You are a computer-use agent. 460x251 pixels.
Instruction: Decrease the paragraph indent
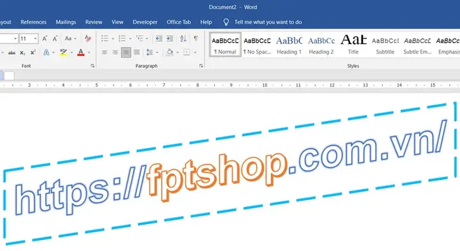tap(159, 38)
